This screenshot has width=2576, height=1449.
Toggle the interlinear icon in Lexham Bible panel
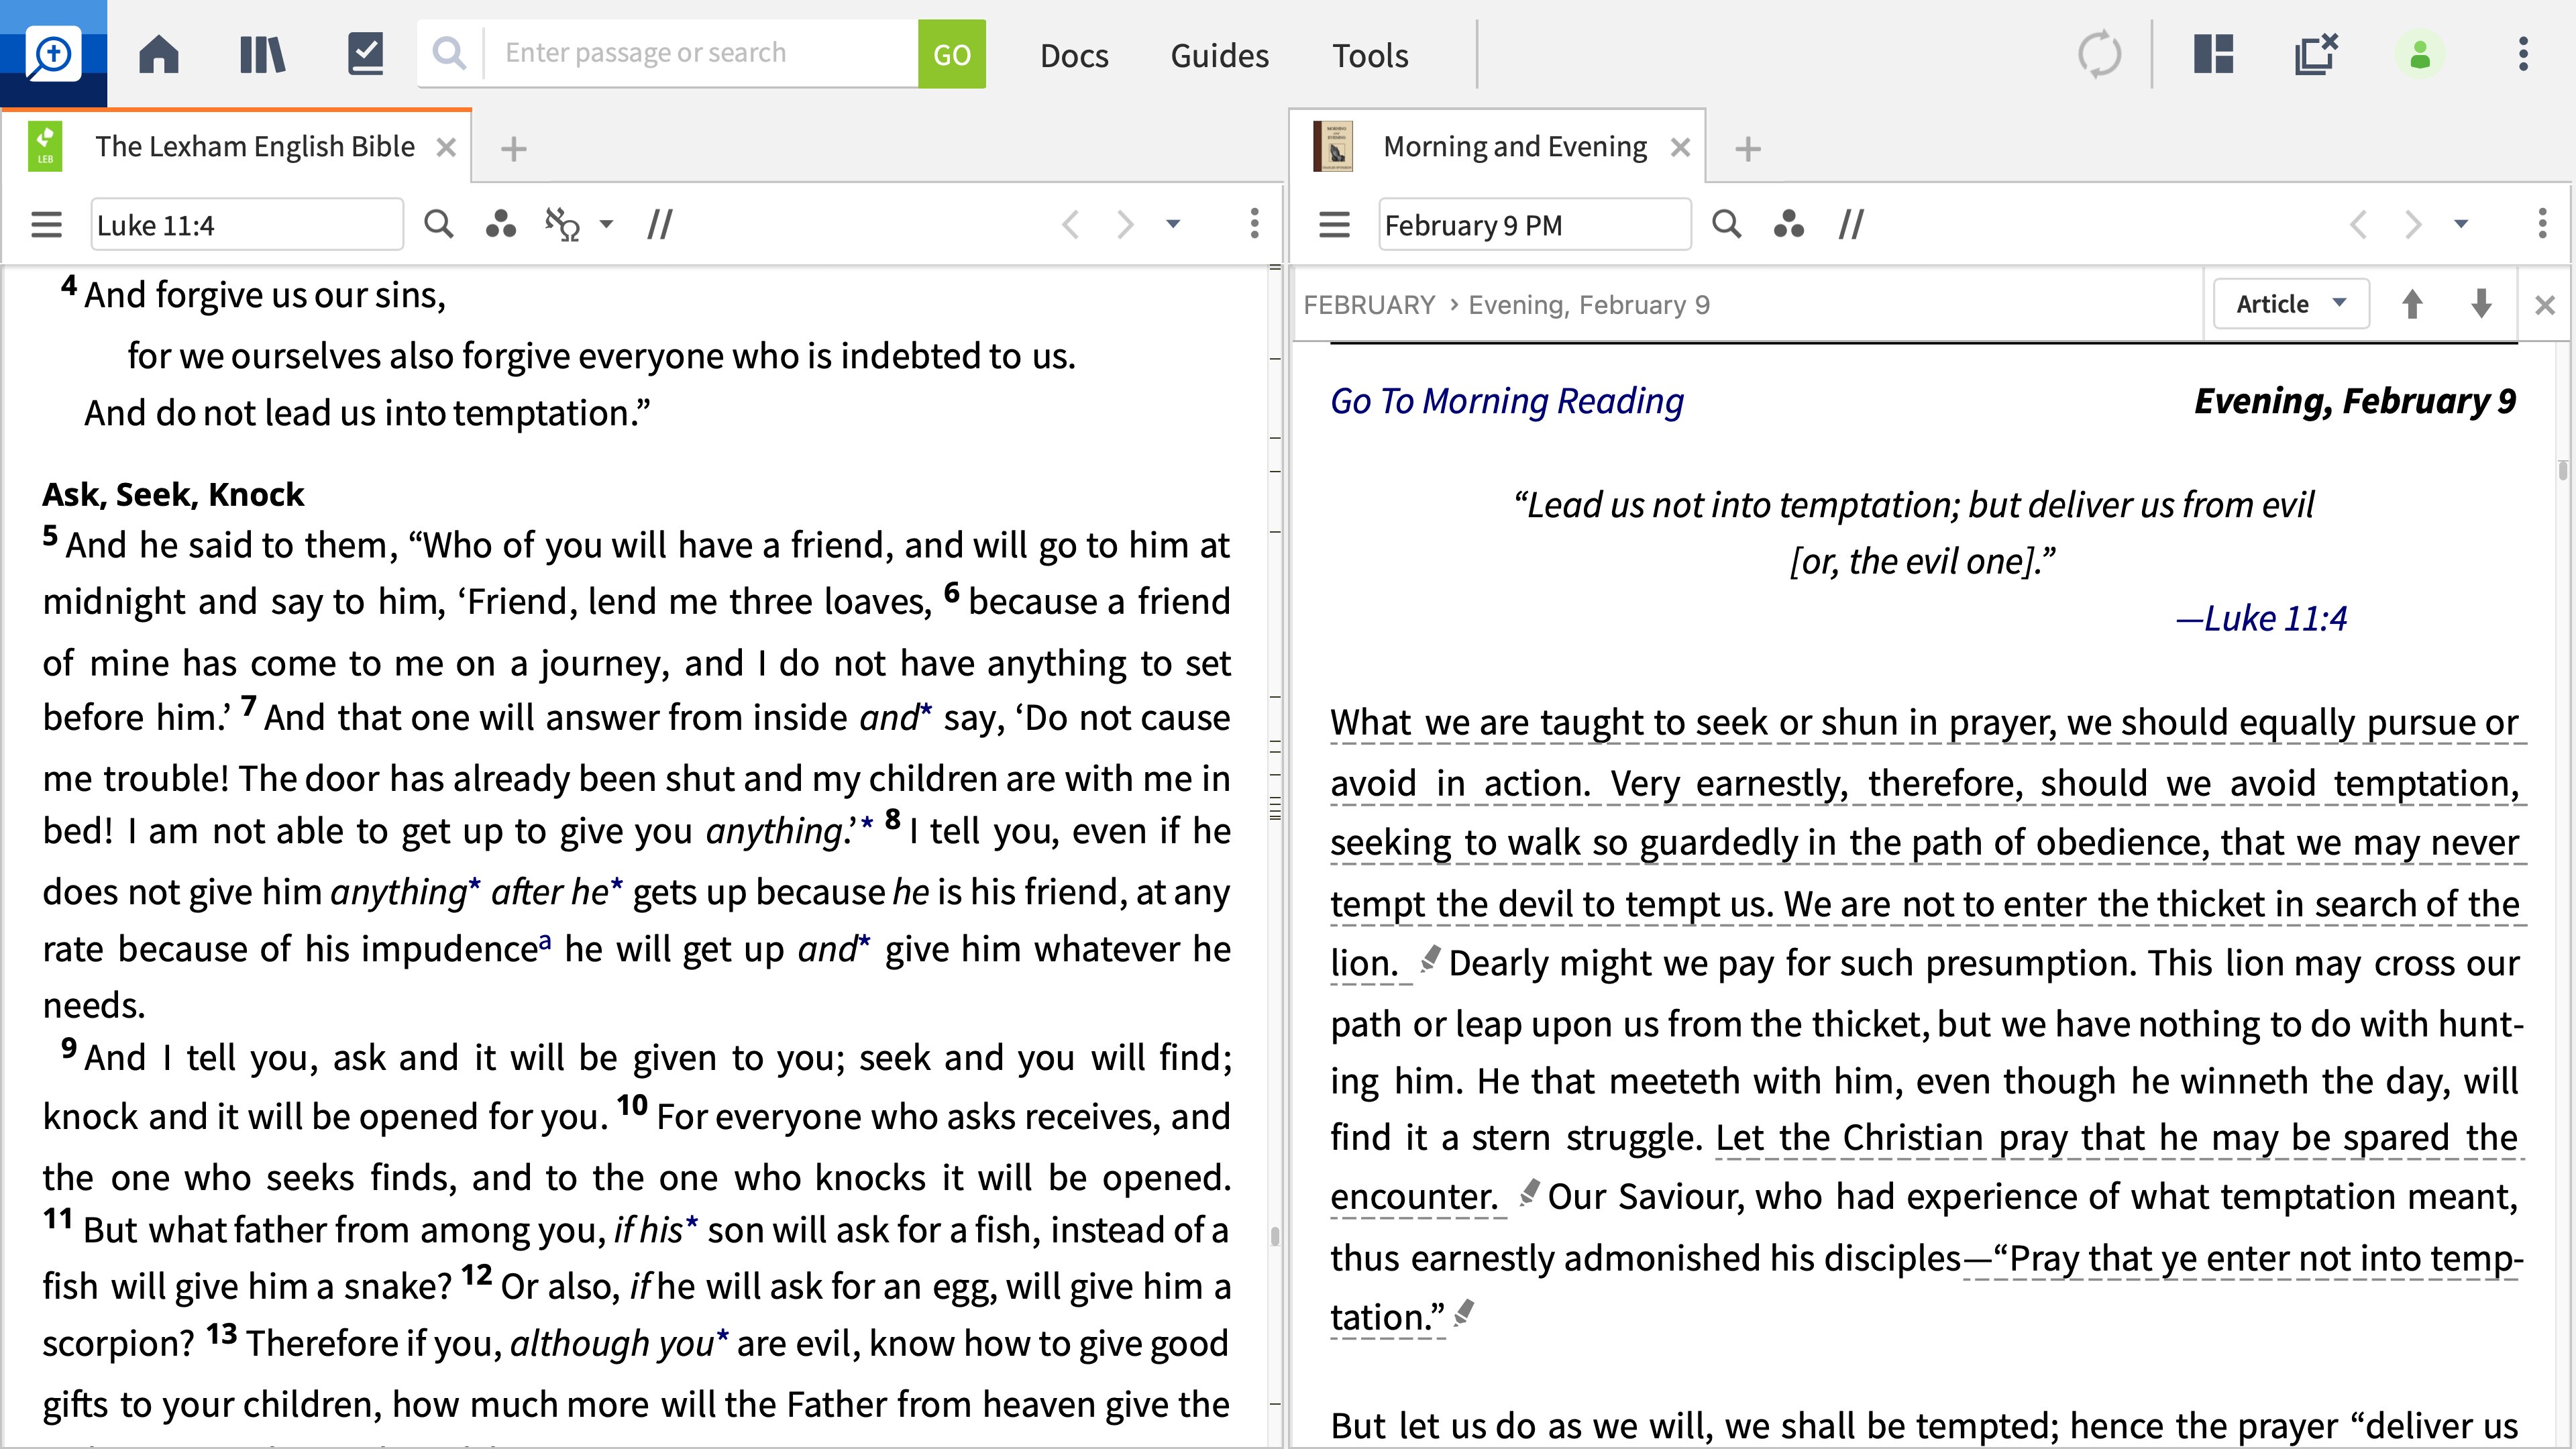tap(562, 224)
